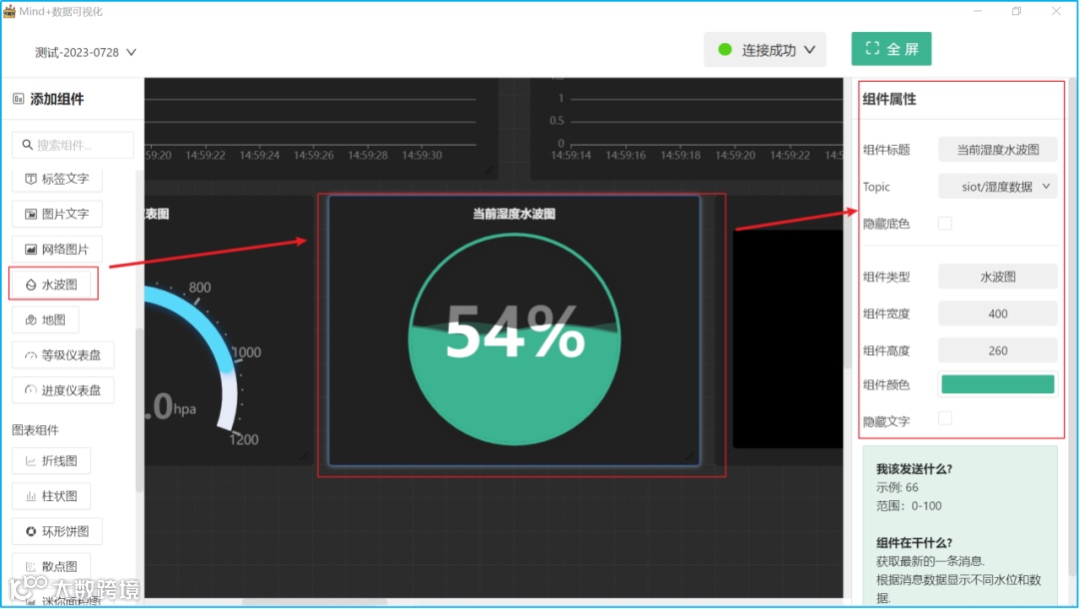This screenshot has height=609, width=1079.
Task: Select the hpa gauge widget
Action: tap(227, 329)
